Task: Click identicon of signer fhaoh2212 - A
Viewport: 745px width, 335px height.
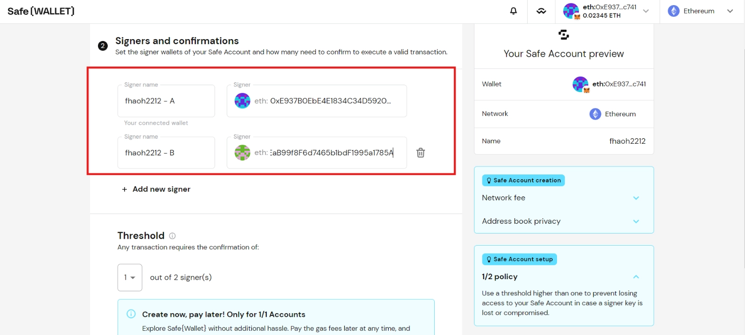Action: [242, 100]
